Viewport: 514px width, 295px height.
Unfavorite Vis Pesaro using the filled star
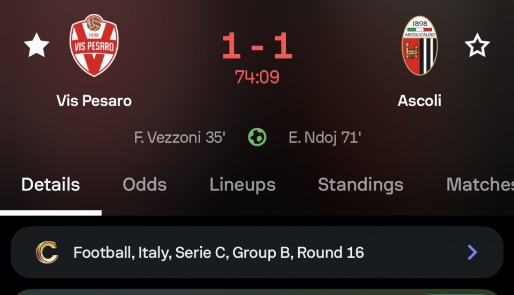pos(36,46)
